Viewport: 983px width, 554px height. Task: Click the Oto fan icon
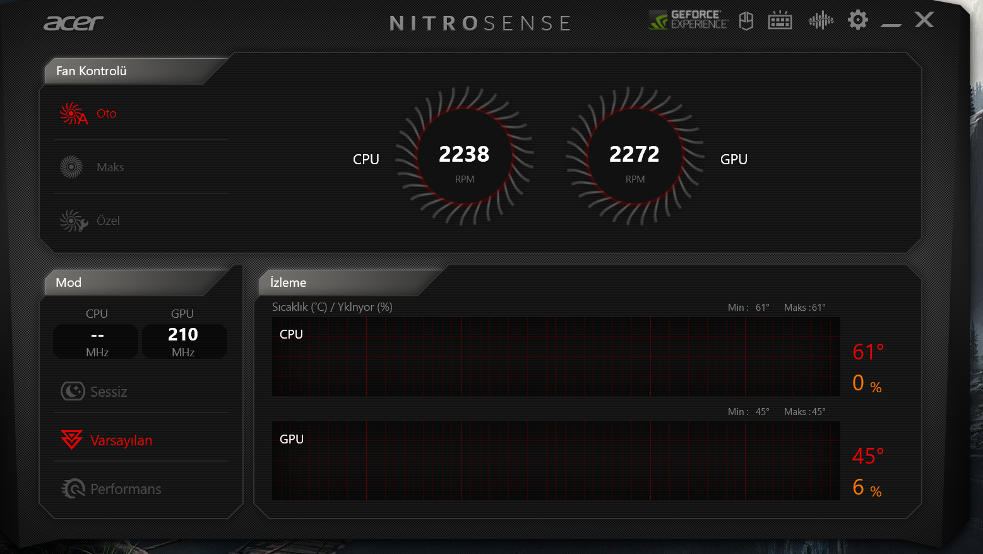[x=73, y=114]
